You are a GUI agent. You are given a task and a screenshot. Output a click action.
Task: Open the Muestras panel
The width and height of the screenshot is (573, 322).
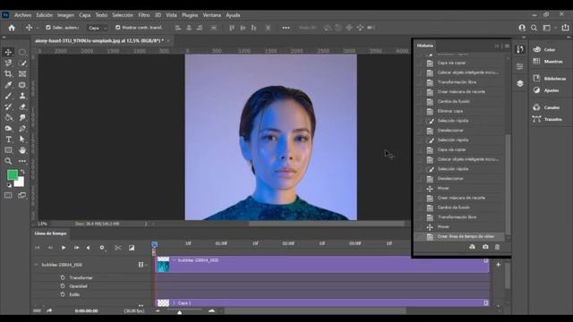(x=548, y=62)
